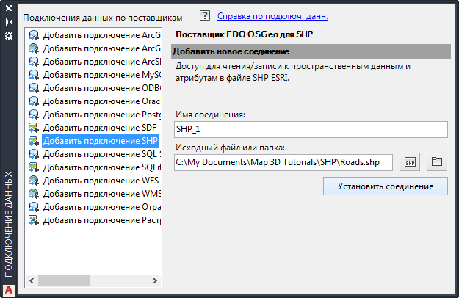Select Добавить подключение MyS... entry

(102, 75)
